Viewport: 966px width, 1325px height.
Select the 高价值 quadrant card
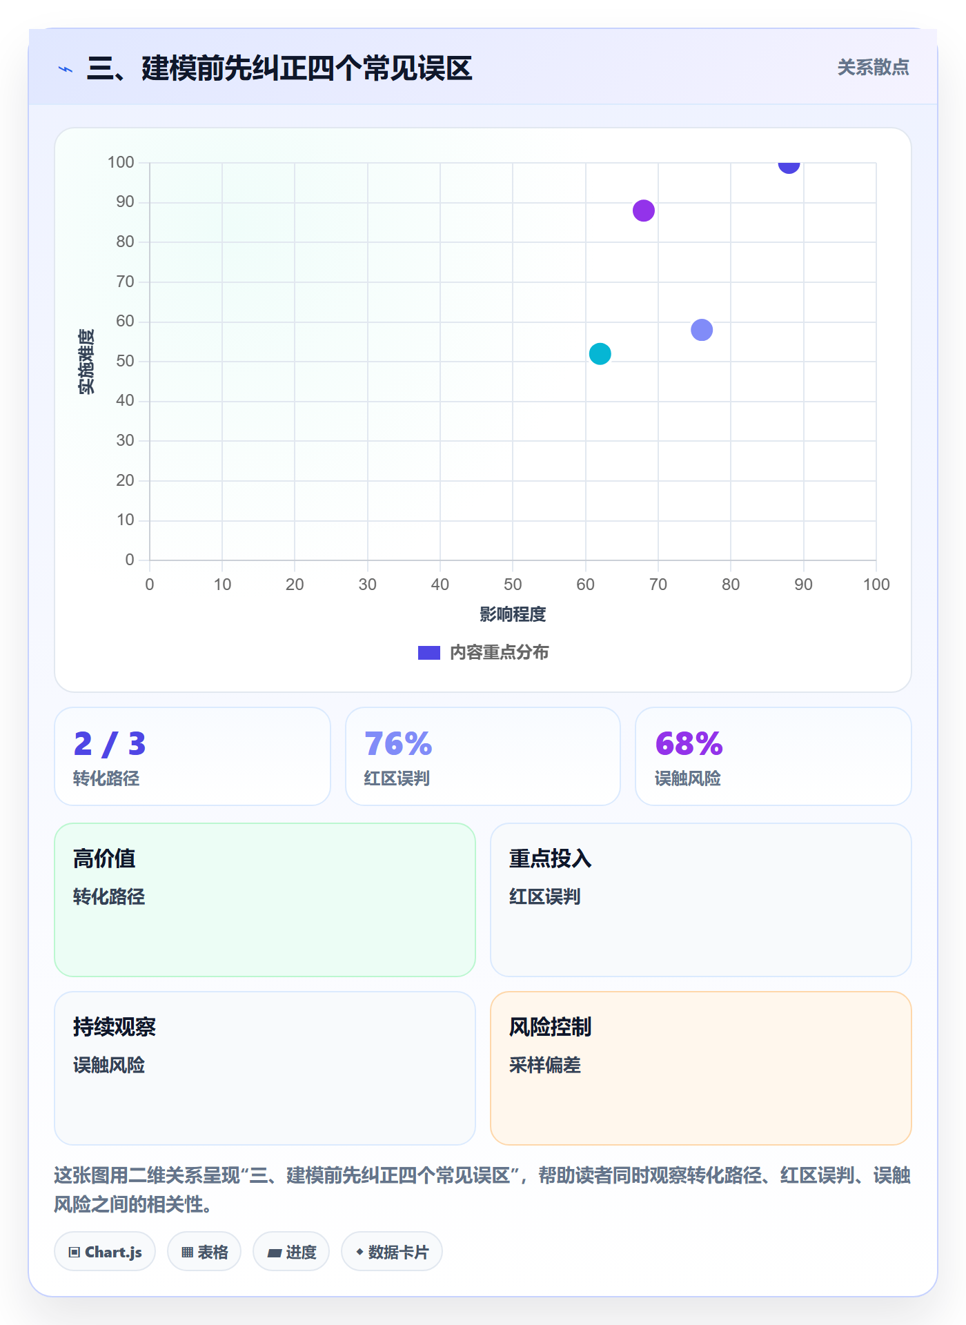coord(265,900)
